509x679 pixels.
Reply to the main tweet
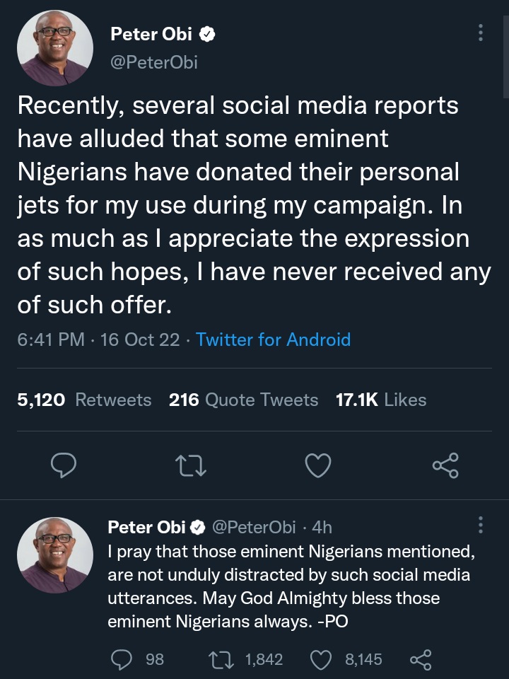click(x=64, y=465)
